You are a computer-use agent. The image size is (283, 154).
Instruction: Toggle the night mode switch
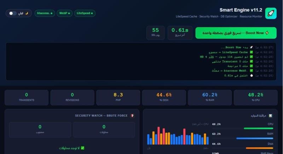[x=13, y=13]
